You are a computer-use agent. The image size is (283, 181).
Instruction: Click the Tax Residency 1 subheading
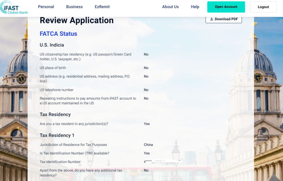click(x=57, y=135)
